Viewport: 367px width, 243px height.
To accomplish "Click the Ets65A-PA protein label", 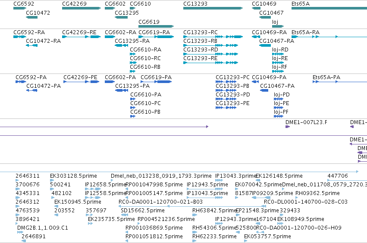I will pos(326,77).
